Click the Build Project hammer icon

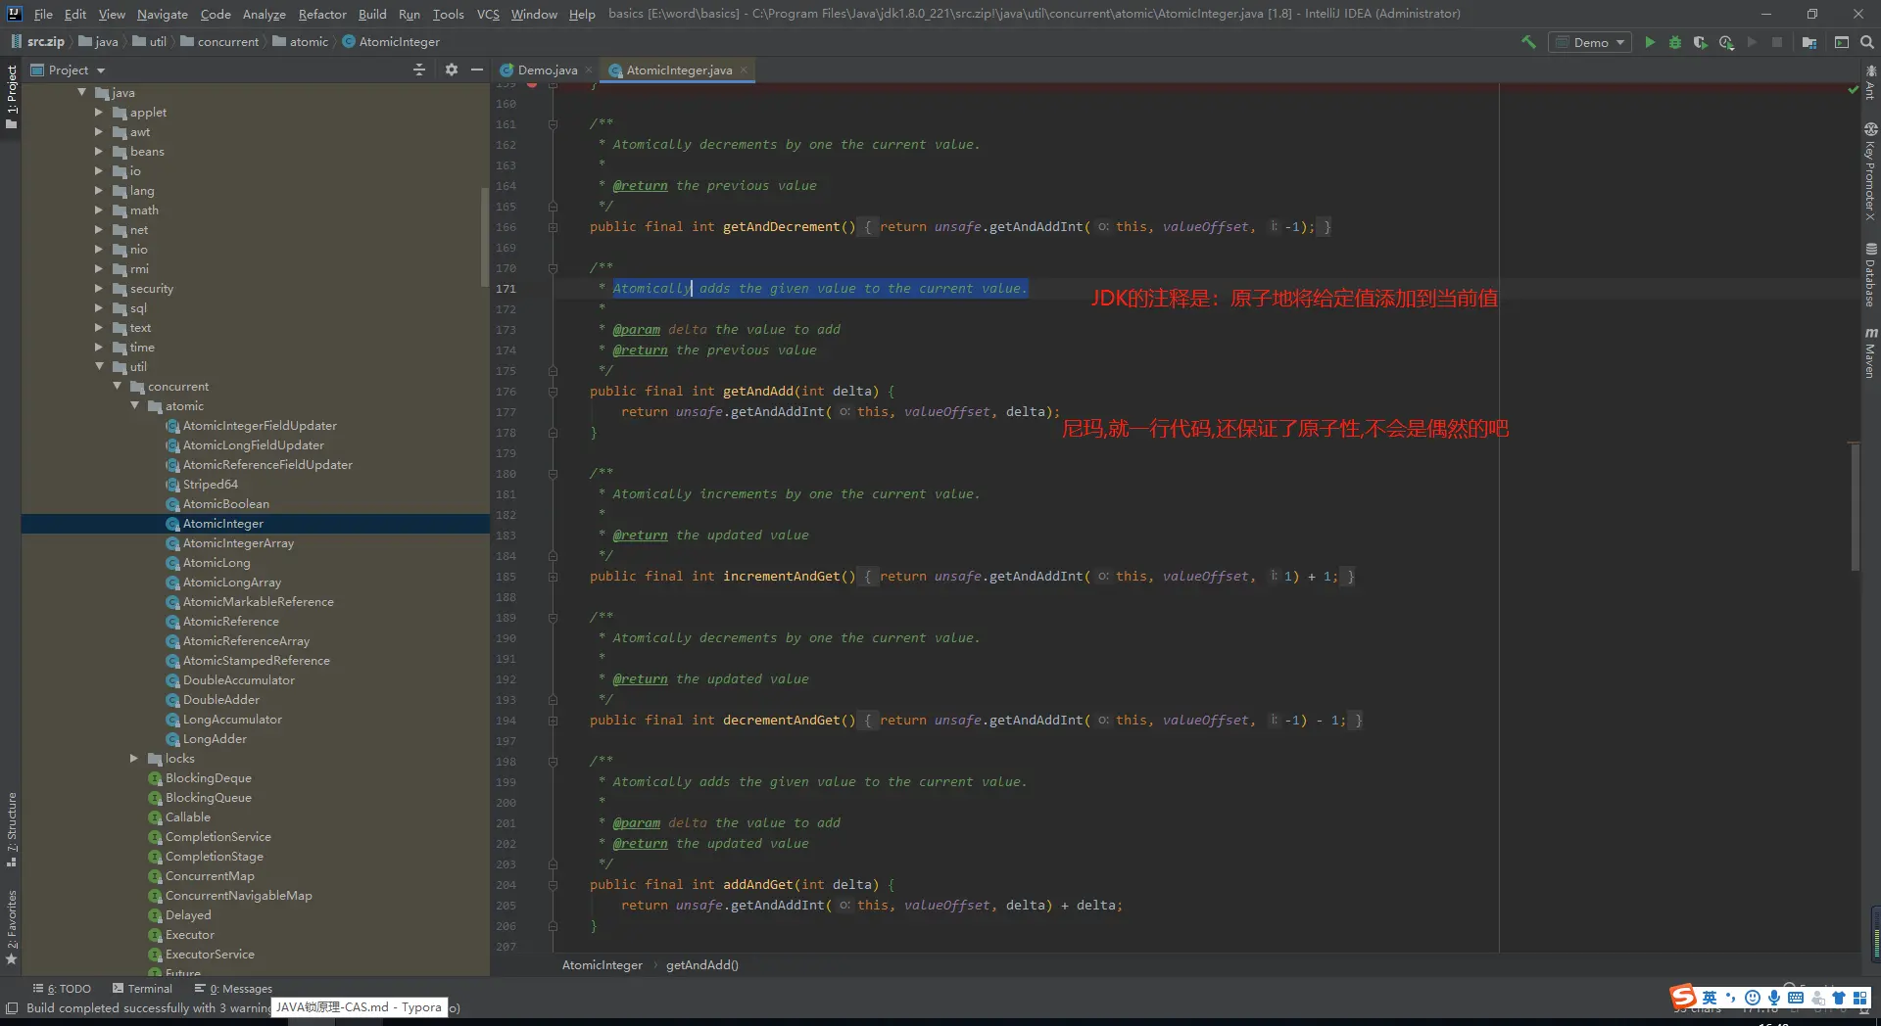pos(1527,42)
